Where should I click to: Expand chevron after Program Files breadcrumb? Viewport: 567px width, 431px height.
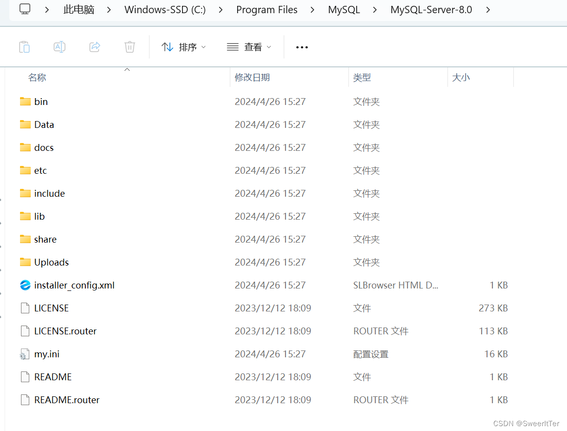(312, 10)
